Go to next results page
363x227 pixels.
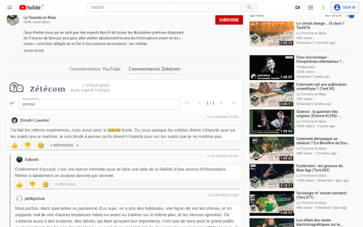221,103
